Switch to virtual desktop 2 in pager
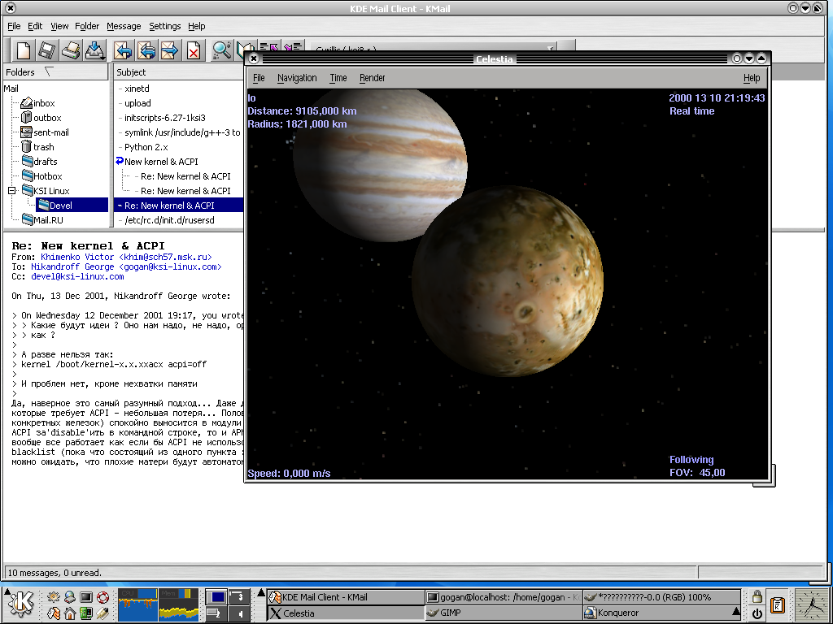833x624 pixels. [x=216, y=613]
